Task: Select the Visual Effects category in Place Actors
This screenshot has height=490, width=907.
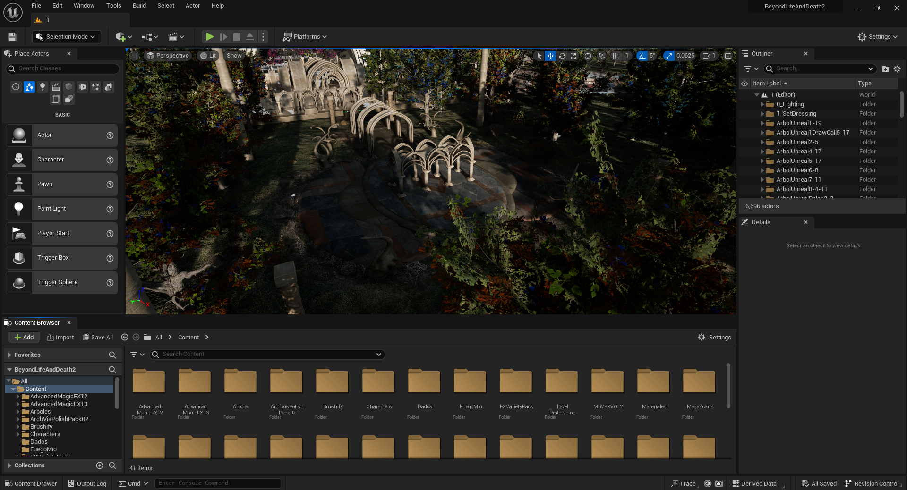Action: pyautogui.click(x=95, y=87)
